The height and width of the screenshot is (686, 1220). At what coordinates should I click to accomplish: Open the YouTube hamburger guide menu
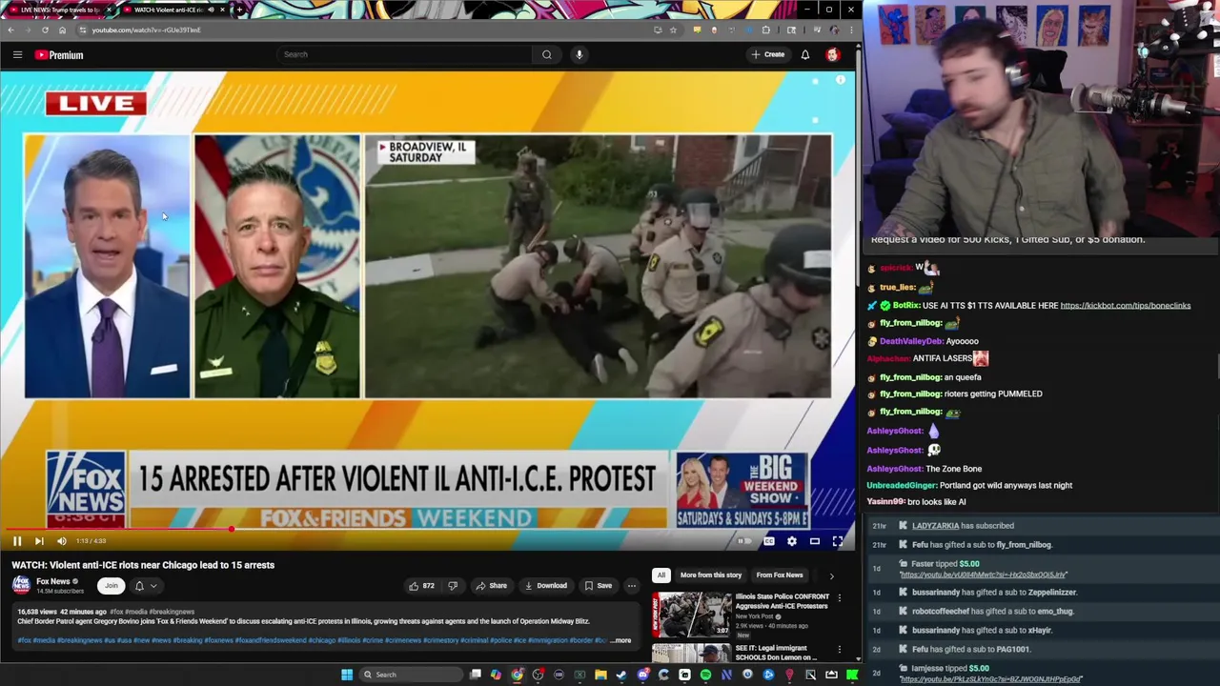[17, 55]
